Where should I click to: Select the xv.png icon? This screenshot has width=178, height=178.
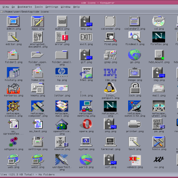(159, 160)
